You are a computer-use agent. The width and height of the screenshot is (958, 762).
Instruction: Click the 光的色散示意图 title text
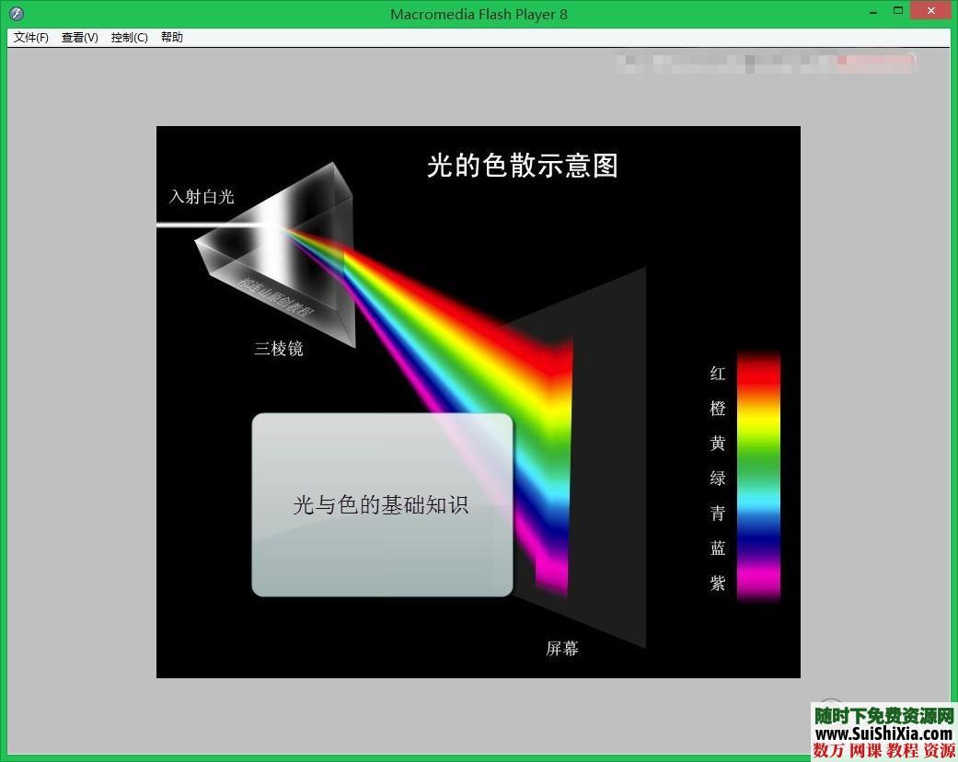[521, 166]
